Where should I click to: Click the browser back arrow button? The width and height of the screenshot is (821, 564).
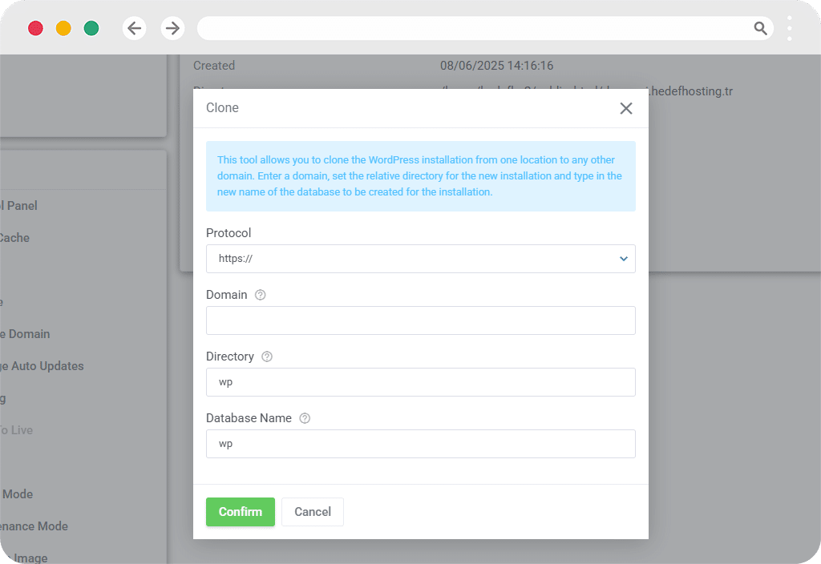pyautogui.click(x=134, y=28)
